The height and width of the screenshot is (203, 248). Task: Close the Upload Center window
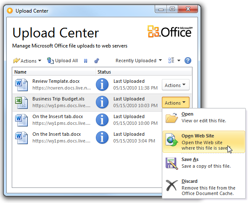tap(188, 9)
